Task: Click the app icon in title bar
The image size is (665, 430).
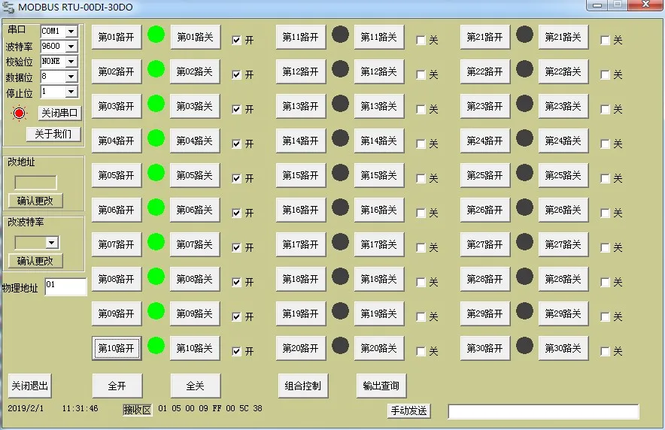Action: [x=8, y=8]
